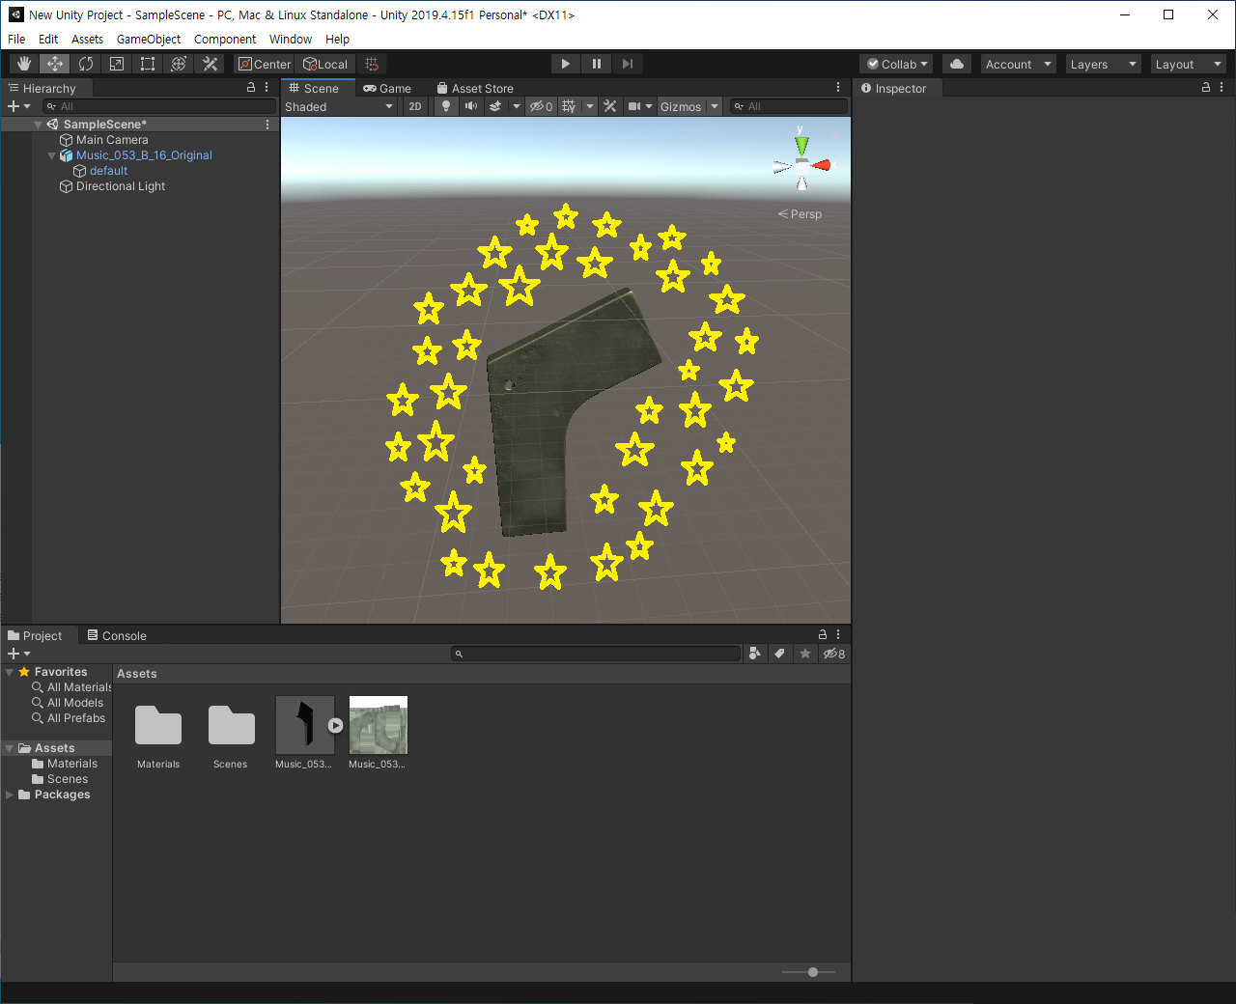The image size is (1236, 1004).
Task: Open scene component tools icon
Action: [x=610, y=106]
